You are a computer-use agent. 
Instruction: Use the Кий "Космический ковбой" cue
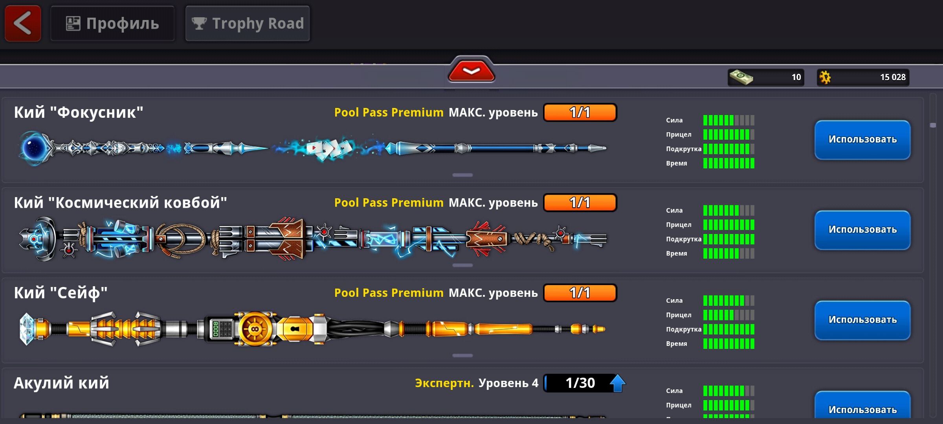pyautogui.click(x=862, y=230)
